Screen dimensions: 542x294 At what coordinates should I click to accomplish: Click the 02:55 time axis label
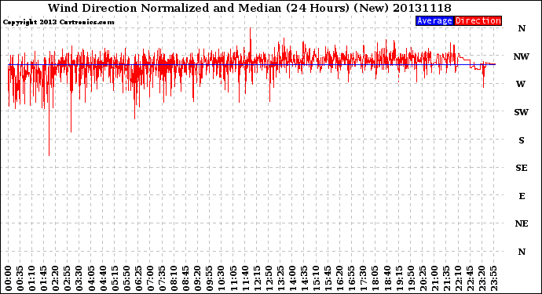(x=68, y=278)
